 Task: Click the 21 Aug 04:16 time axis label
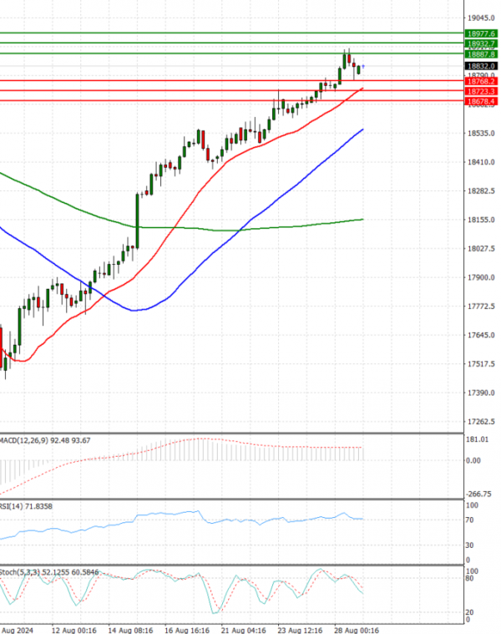coord(243,630)
